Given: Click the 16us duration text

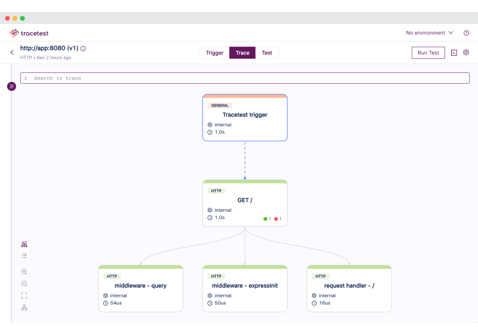Looking at the screenshot, I should [x=324, y=303].
